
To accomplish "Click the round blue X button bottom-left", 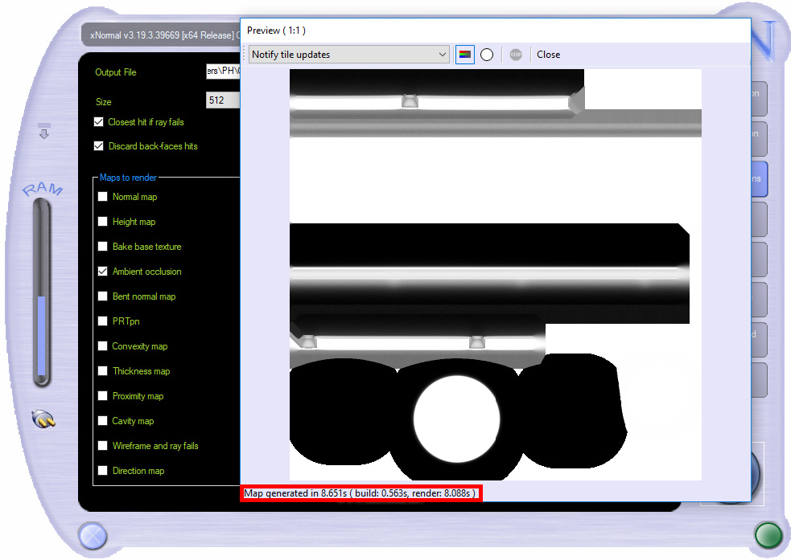I will coord(92,535).
